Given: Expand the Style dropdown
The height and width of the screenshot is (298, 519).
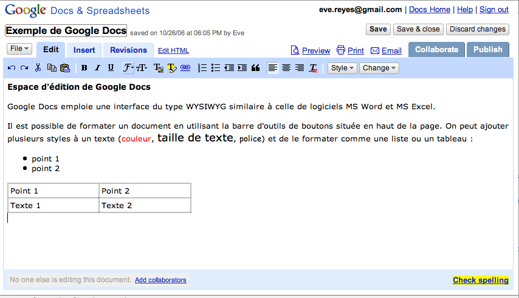Looking at the screenshot, I should (x=343, y=68).
